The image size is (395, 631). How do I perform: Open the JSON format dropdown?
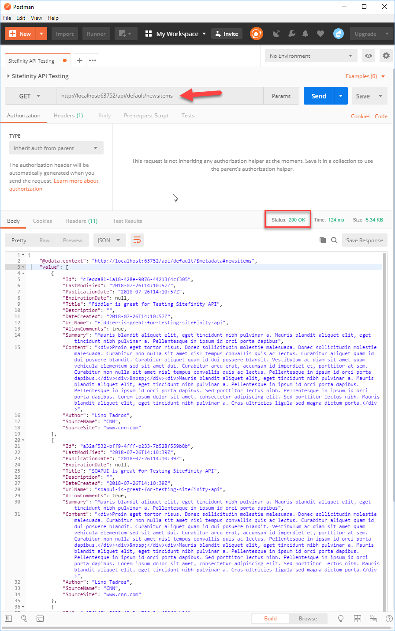tap(109, 240)
